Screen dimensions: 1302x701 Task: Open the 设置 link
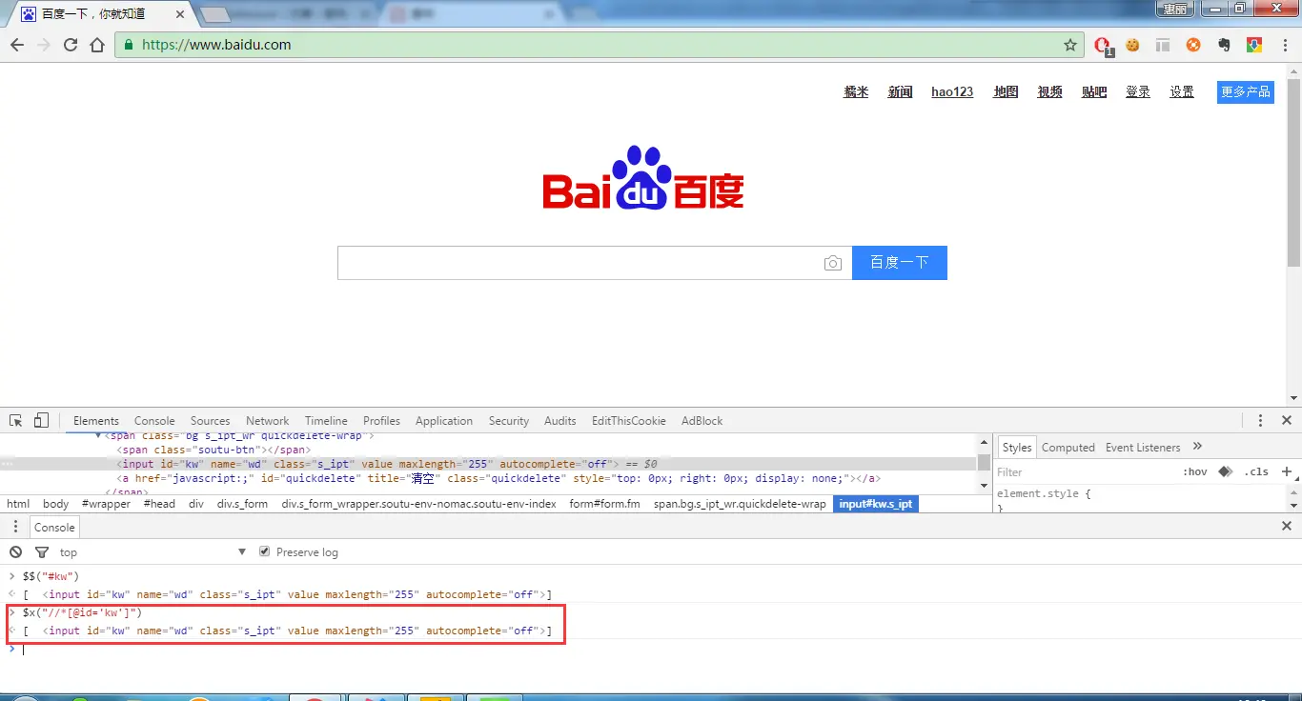tap(1182, 92)
